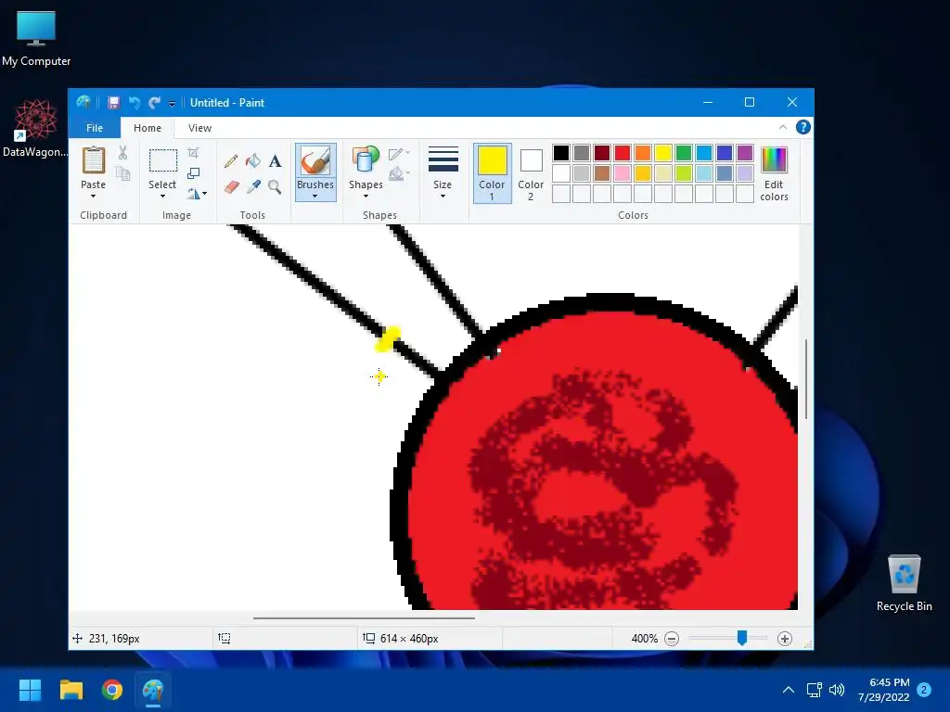Screen dimensions: 950x712
Task: Show hidden icons in system tray
Action: [789, 690]
